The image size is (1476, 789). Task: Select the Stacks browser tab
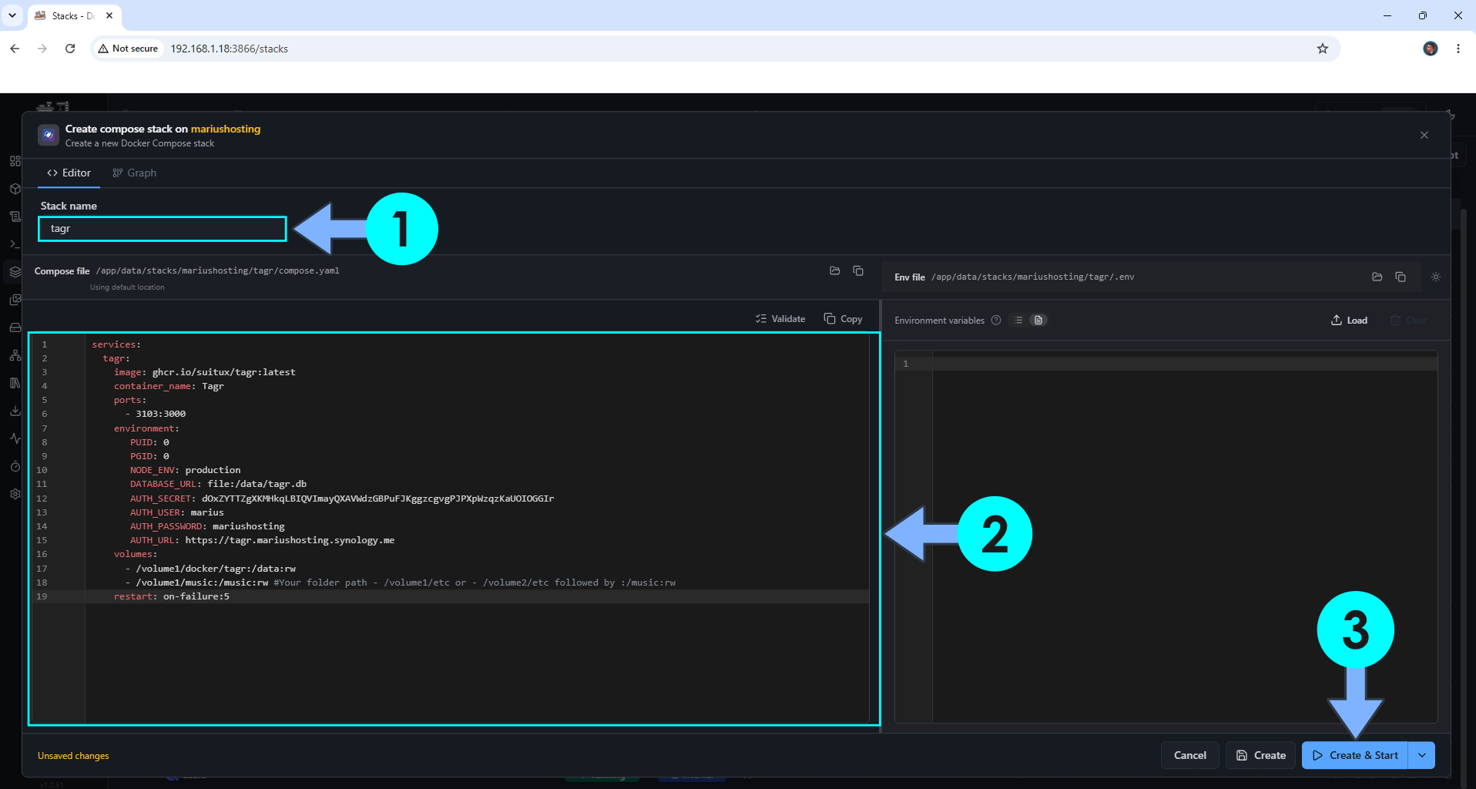point(74,15)
